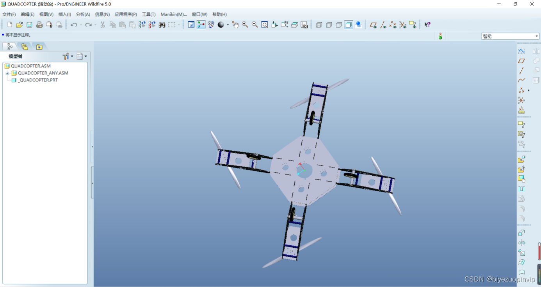The height and width of the screenshot is (287, 541).
Task: Select the datum plane tool in right toolbar
Action: click(521, 61)
